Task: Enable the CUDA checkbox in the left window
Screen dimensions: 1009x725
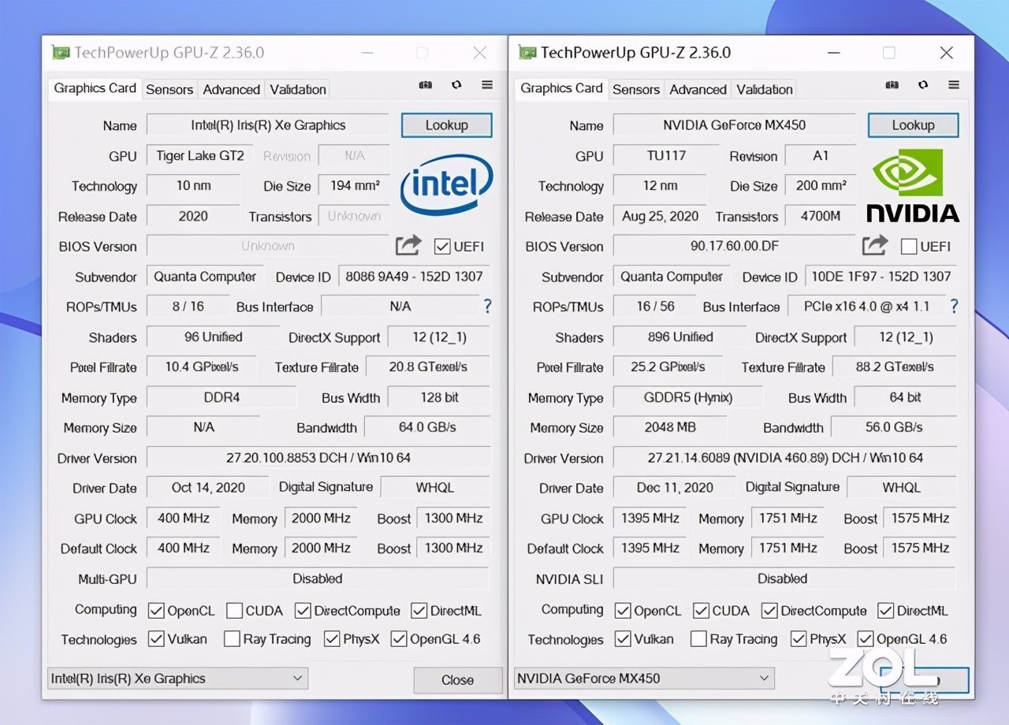Action: tap(234, 610)
